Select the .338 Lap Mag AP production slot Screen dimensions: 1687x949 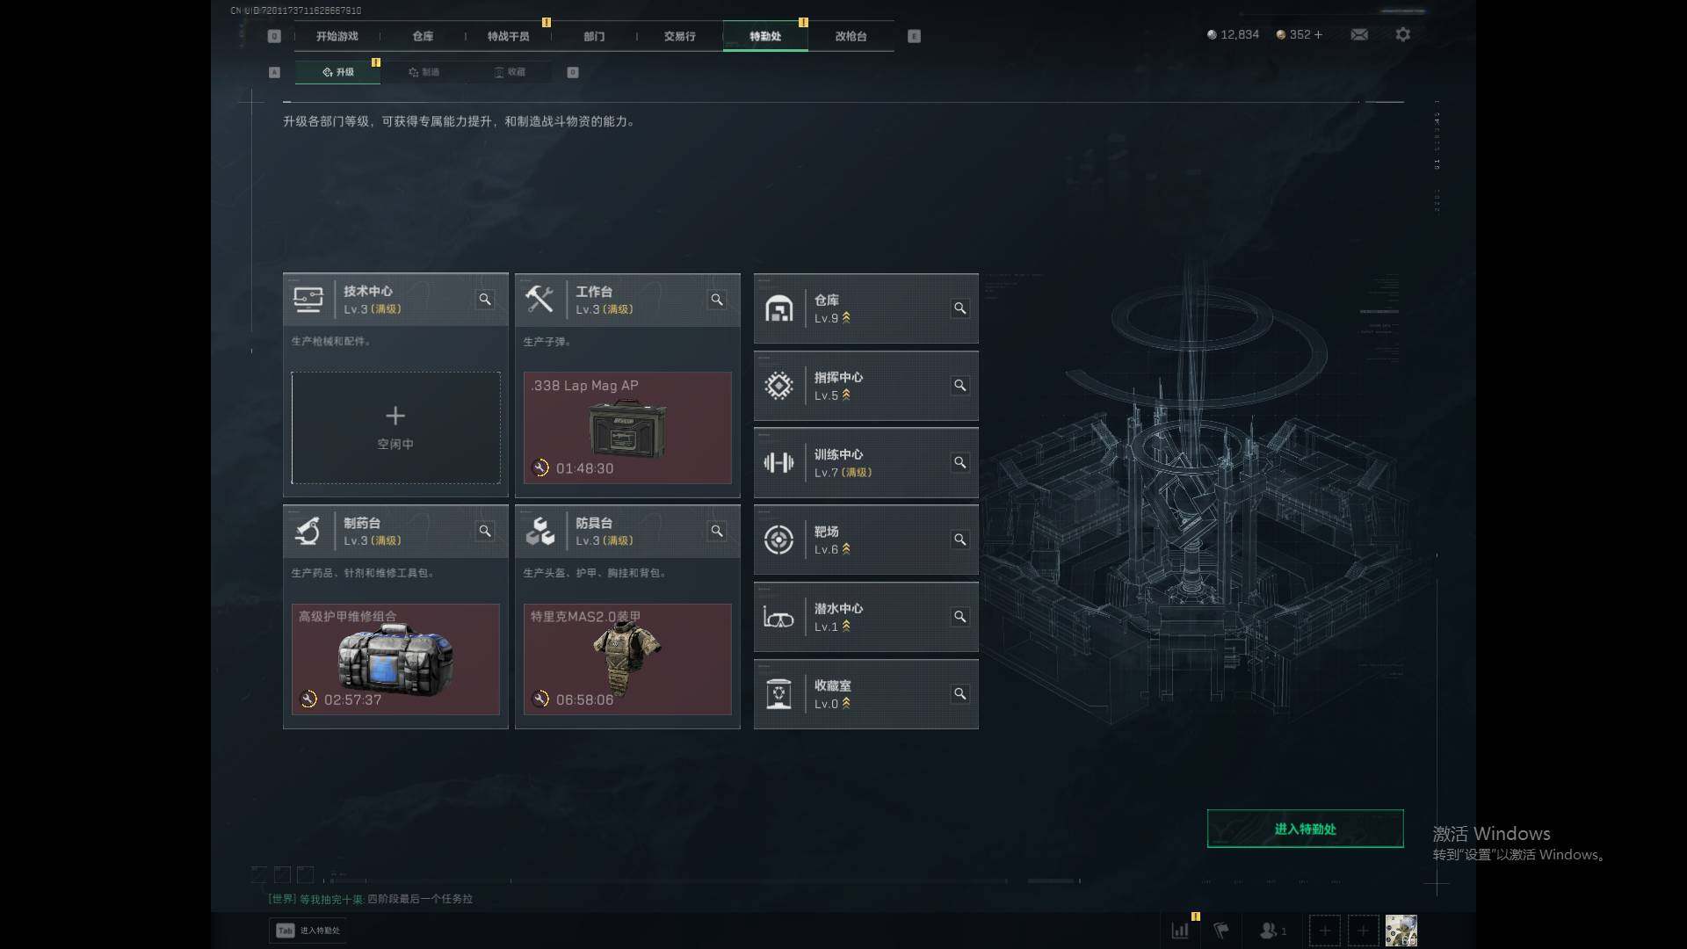tap(627, 428)
